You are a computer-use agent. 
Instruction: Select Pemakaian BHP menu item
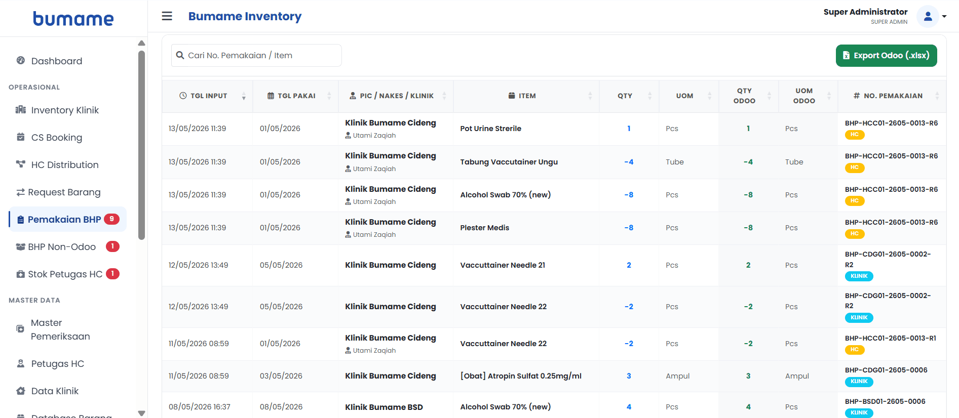[67, 219]
